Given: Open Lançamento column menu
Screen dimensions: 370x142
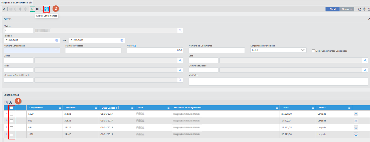Looking at the screenshot, I should point(60,108).
